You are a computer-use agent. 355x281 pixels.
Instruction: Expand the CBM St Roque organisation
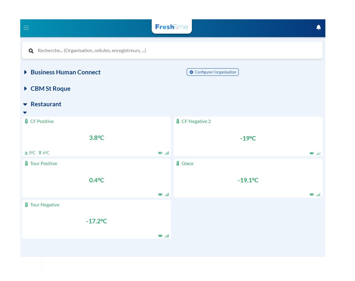pyautogui.click(x=26, y=89)
